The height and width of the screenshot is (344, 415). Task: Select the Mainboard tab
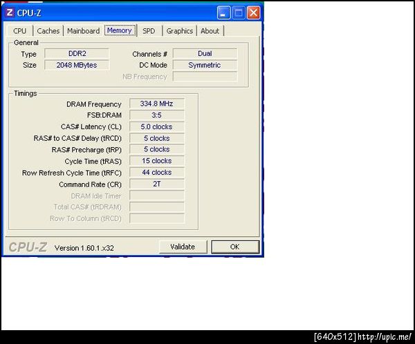84,31
